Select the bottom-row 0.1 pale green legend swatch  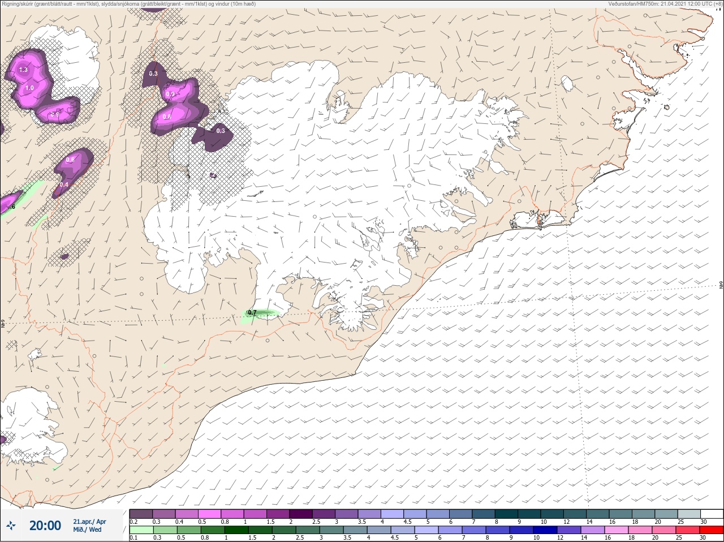[x=141, y=530]
